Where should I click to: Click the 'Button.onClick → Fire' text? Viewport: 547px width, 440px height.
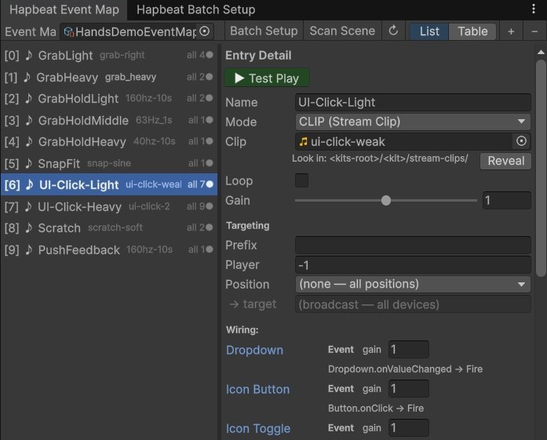[376, 409]
